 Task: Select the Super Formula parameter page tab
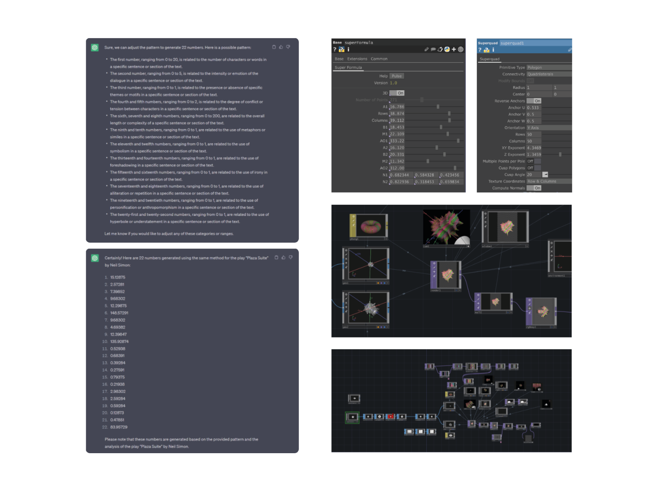(x=348, y=67)
